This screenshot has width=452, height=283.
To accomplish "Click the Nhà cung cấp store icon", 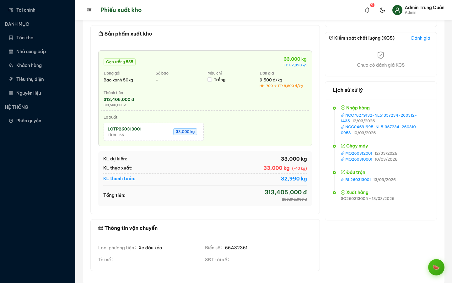I will pyautogui.click(x=11, y=52).
